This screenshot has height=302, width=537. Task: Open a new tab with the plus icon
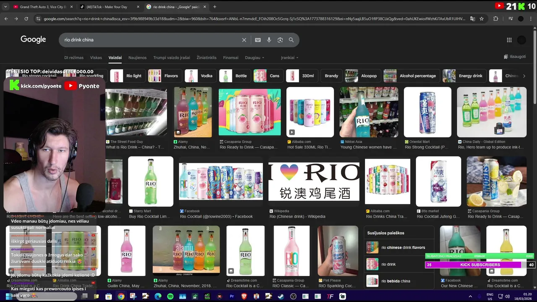[214, 7]
